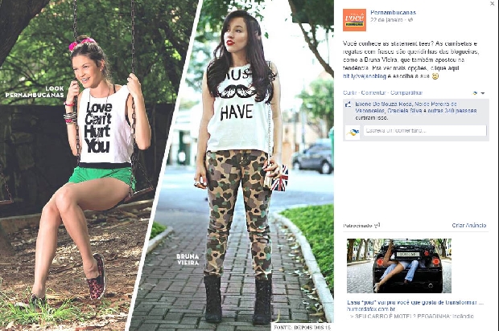Open the Pernambucanas page profile picture

point(354,20)
